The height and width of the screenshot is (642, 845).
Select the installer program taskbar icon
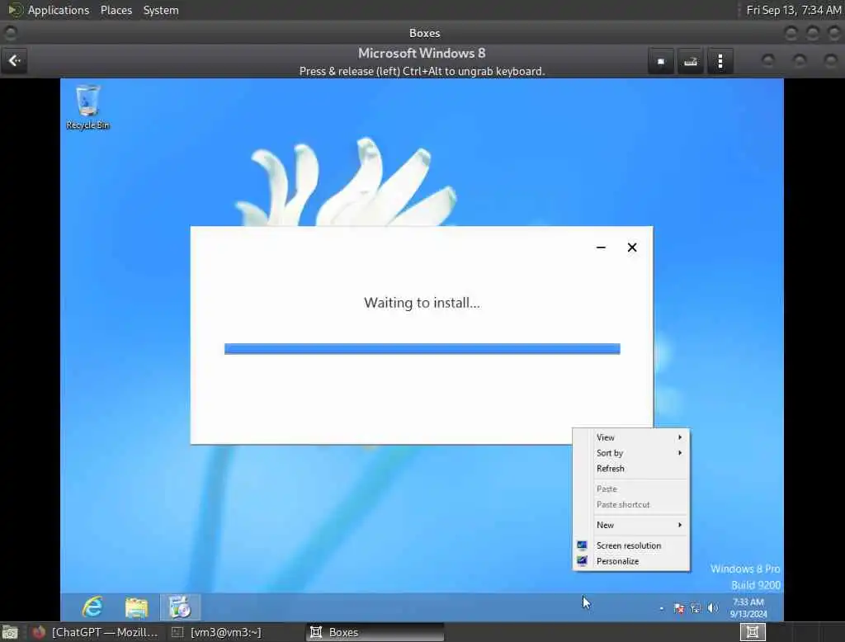tap(180, 607)
